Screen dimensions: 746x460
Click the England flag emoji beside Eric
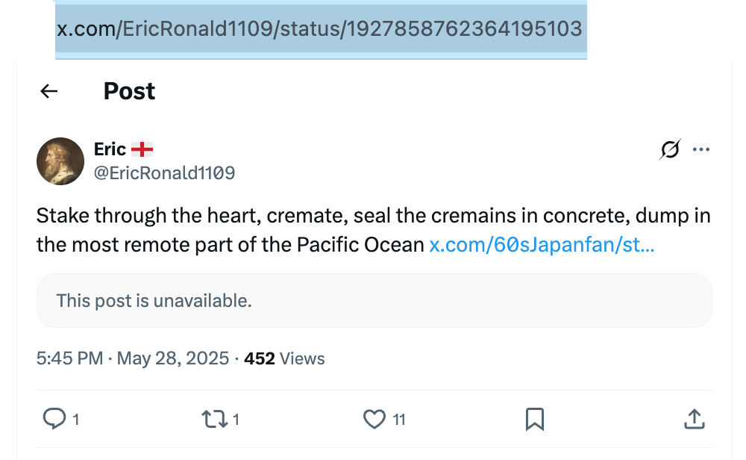[x=142, y=149]
